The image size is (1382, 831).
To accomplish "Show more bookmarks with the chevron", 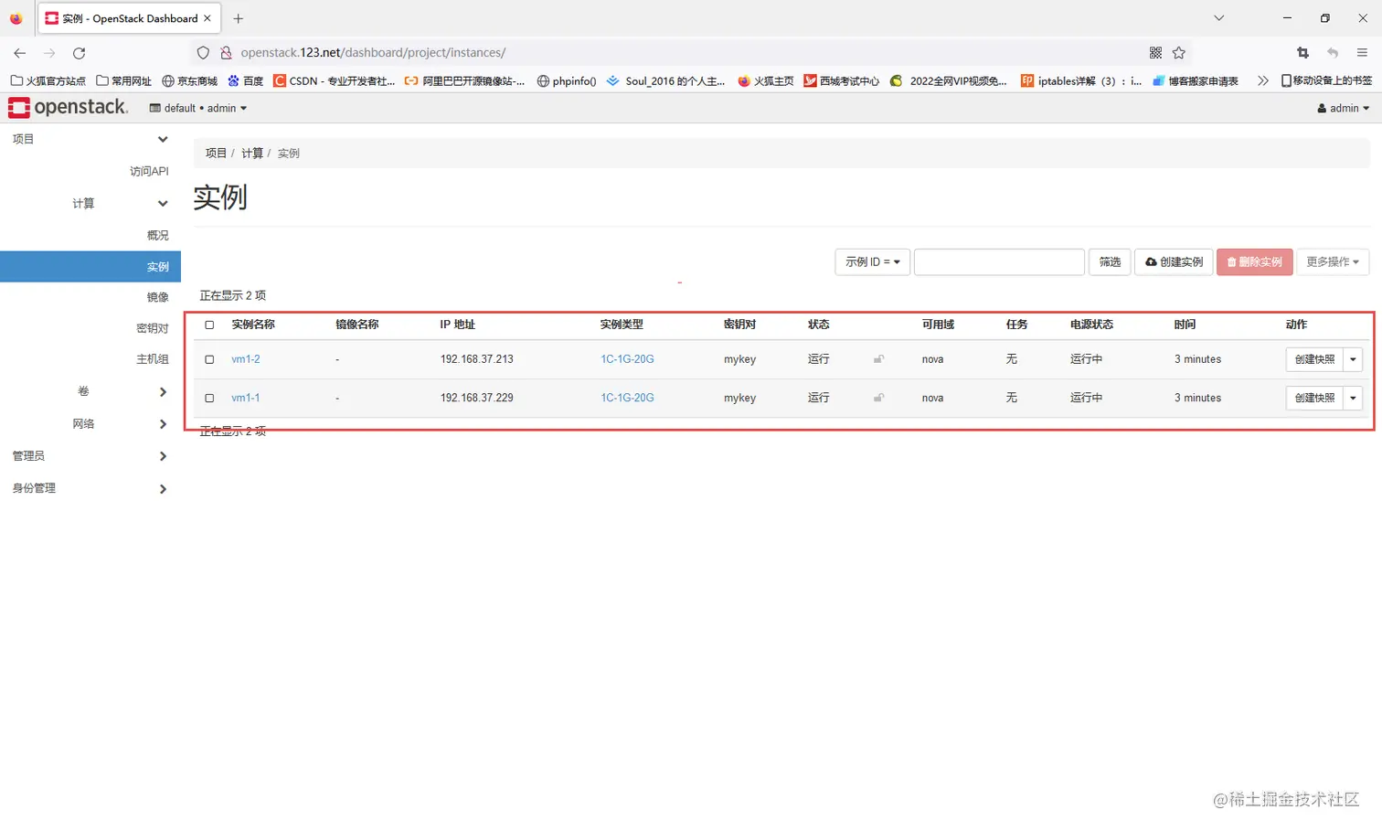I will coord(1263,80).
